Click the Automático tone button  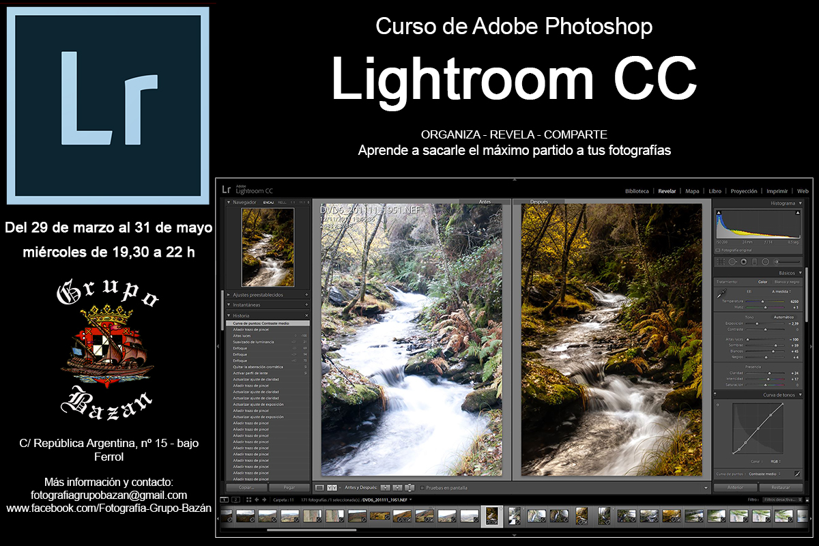pyautogui.click(x=784, y=317)
